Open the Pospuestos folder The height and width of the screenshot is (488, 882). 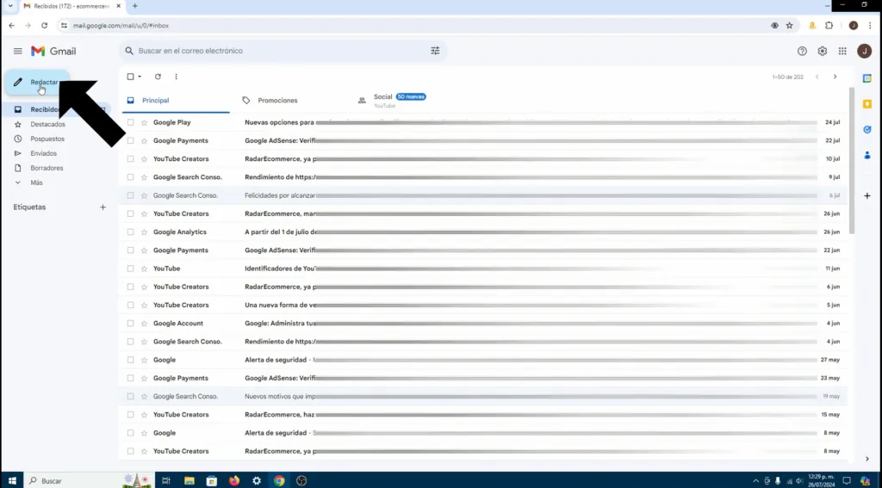47,139
